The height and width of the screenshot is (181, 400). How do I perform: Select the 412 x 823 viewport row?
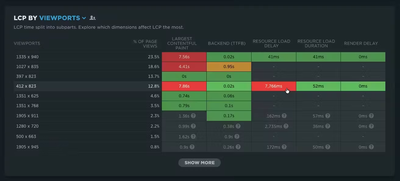(x=199, y=86)
